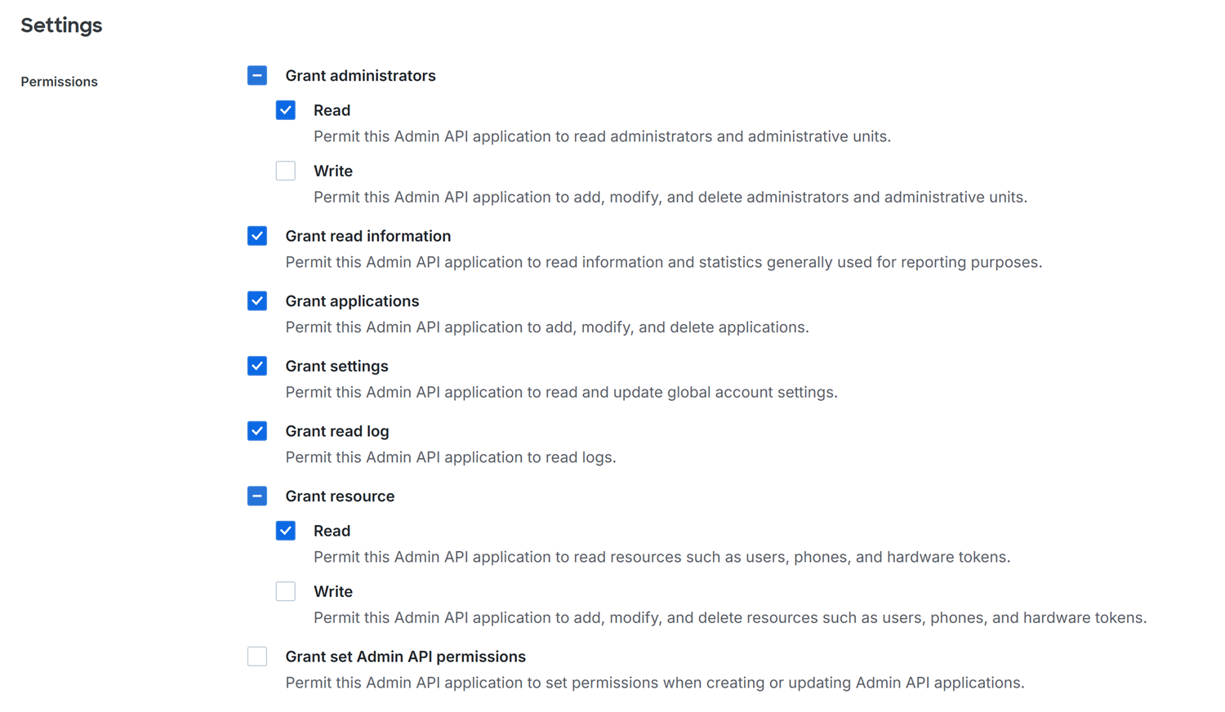Toggle the Grant administrators parent checkbox
1225x712 pixels.
click(x=257, y=76)
